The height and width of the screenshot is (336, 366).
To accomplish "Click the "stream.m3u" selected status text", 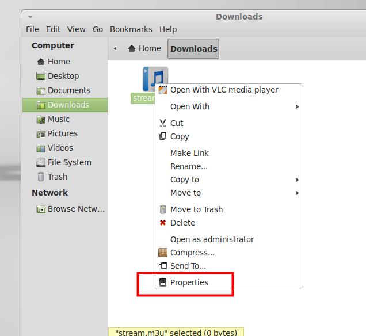I will [176, 333].
